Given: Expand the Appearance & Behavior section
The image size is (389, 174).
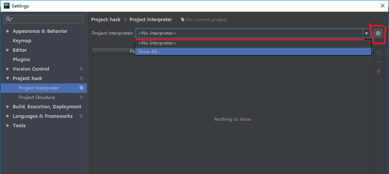Looking at the screenshot, I should tap(8, 31).
